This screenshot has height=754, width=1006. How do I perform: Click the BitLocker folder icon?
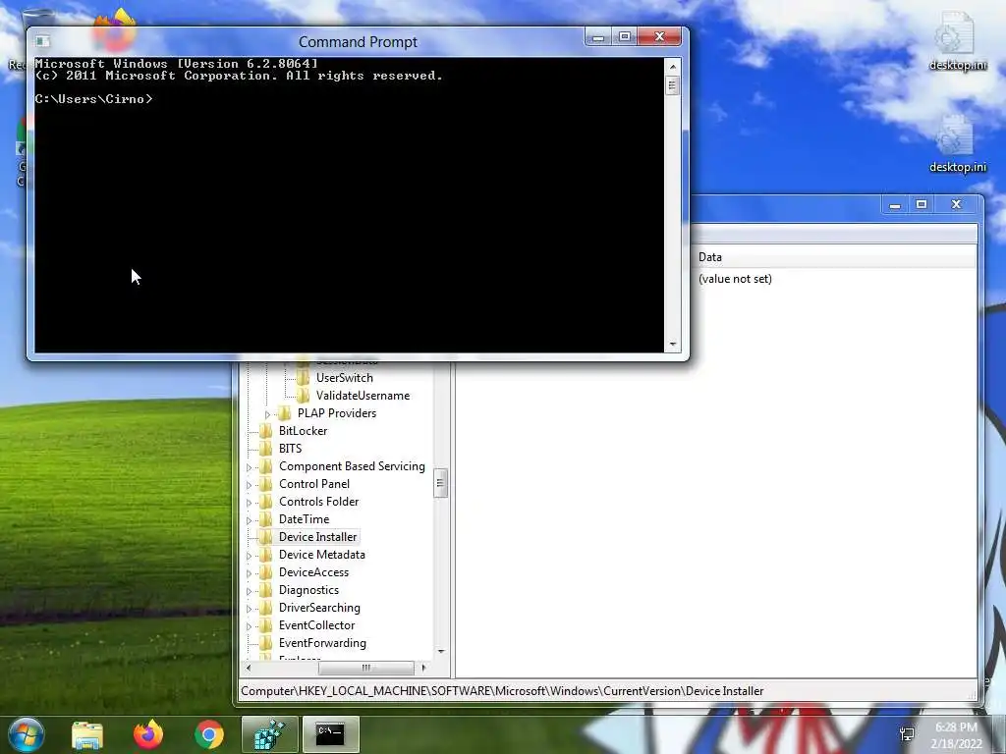(x=265, y=431)
